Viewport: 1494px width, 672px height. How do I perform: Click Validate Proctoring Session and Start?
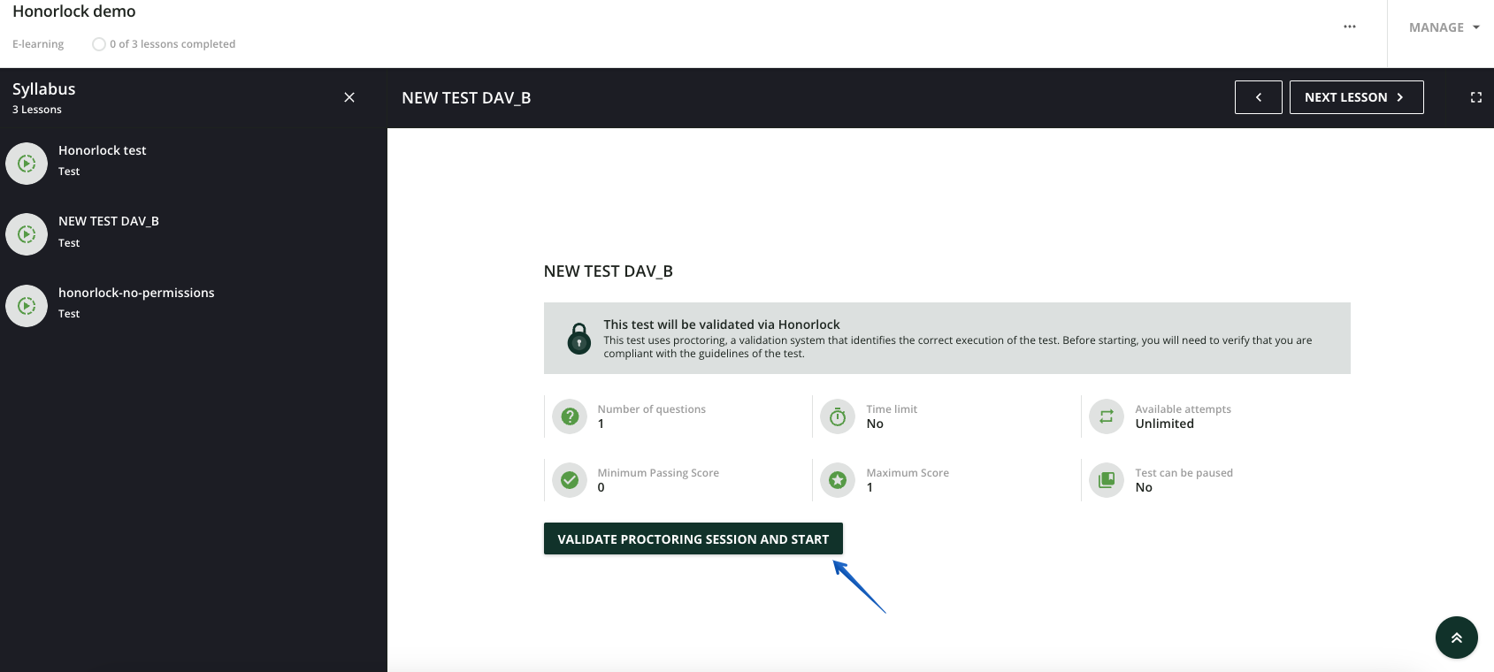tap(693, 538)
